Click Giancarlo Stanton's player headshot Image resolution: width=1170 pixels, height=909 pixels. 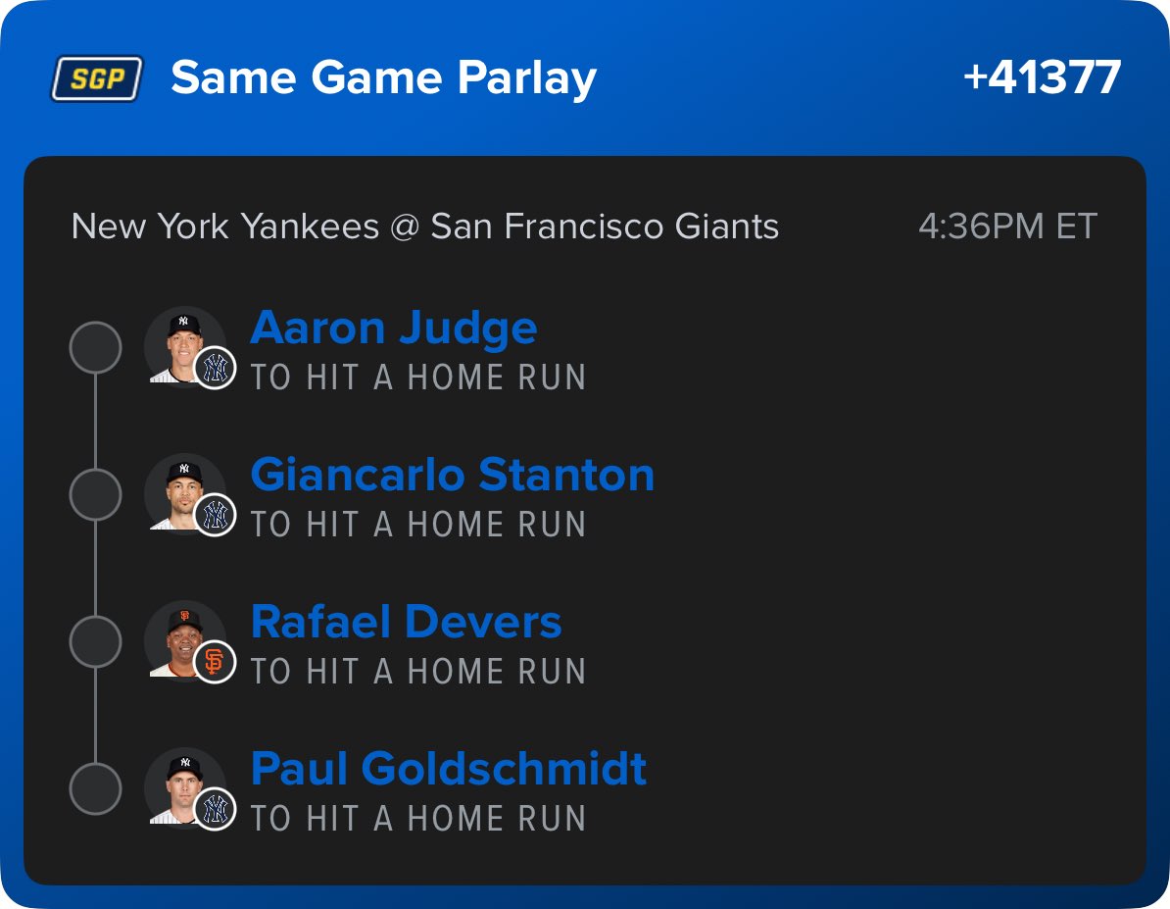point(182,491)
